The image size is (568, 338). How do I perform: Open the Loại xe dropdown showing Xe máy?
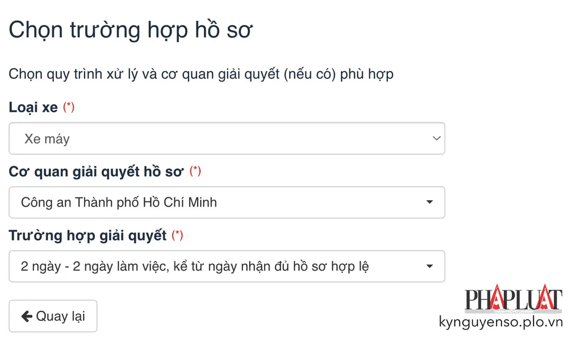[x=227, y=138]
